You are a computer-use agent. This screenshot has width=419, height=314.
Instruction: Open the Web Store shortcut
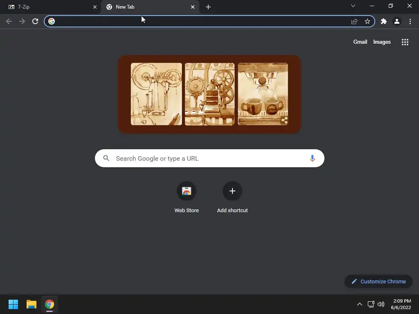pos(187,197)
